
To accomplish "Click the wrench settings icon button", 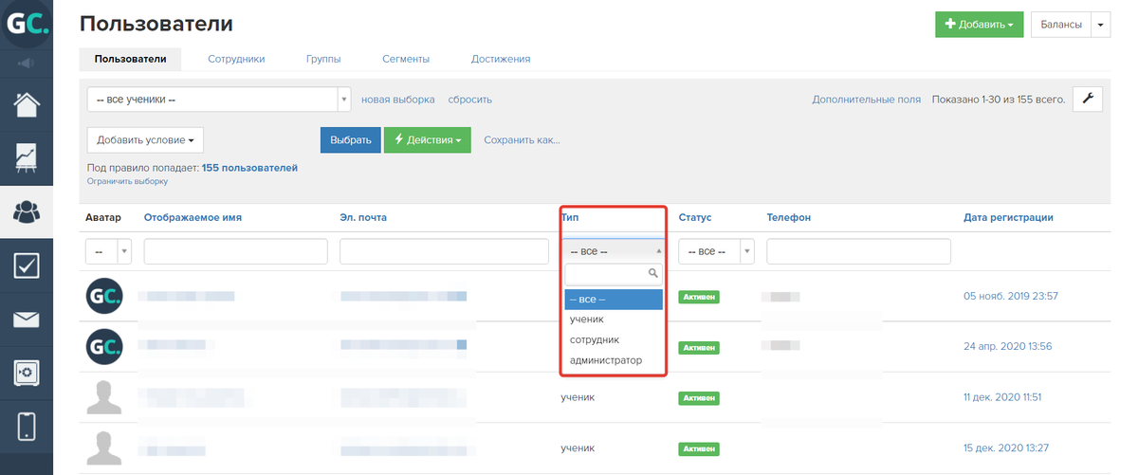I will click(x=1088, y=100).
